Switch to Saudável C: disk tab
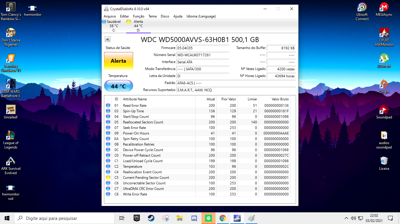 pyautogui.click(x=114, y=26)
